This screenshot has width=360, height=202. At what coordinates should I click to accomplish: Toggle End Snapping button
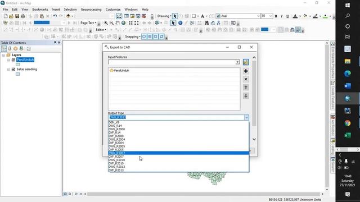[150, 36]
